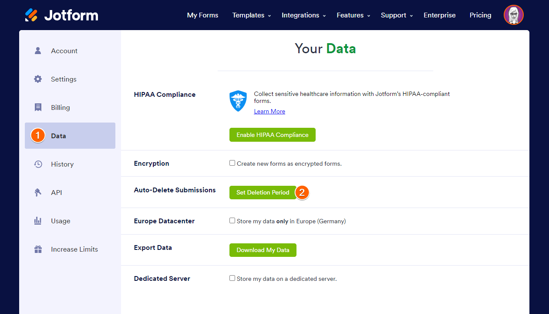
Task: Click the Encryption label
Action: (x=152, y=164)
